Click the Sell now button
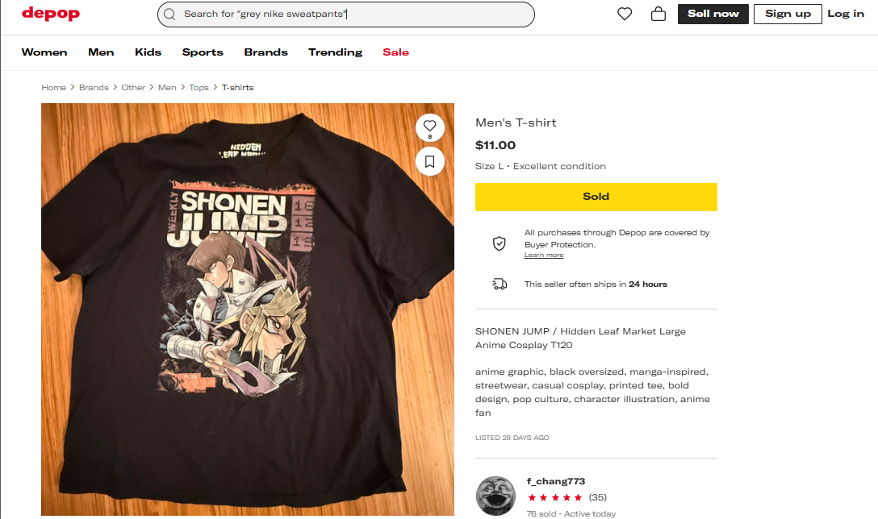 pos(713,14)
